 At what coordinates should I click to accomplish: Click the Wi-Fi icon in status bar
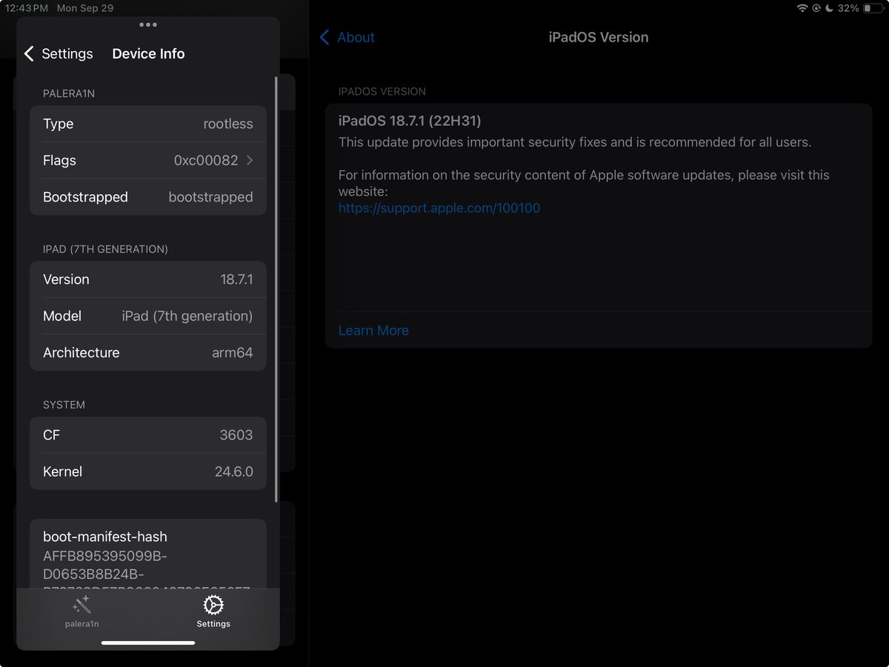tap(802, 9)
